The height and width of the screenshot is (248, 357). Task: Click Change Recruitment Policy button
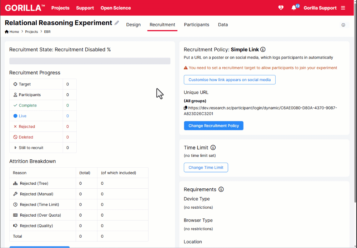[x=213, y=125]
